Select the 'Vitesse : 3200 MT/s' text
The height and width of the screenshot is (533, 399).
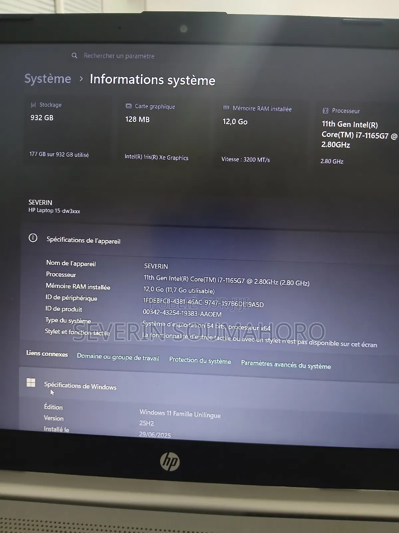[x=246, y=160]
